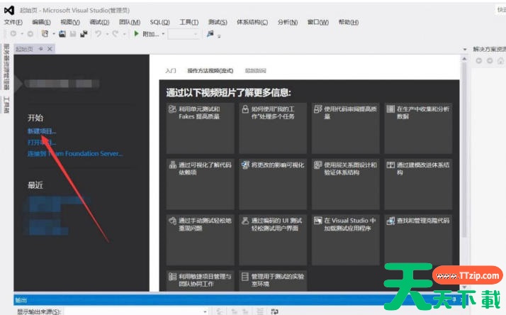Viewport: 506px width, 315px height.
Task: Click the first round icon in Solution Explorer toolbar
Action: tap(479, 60)
